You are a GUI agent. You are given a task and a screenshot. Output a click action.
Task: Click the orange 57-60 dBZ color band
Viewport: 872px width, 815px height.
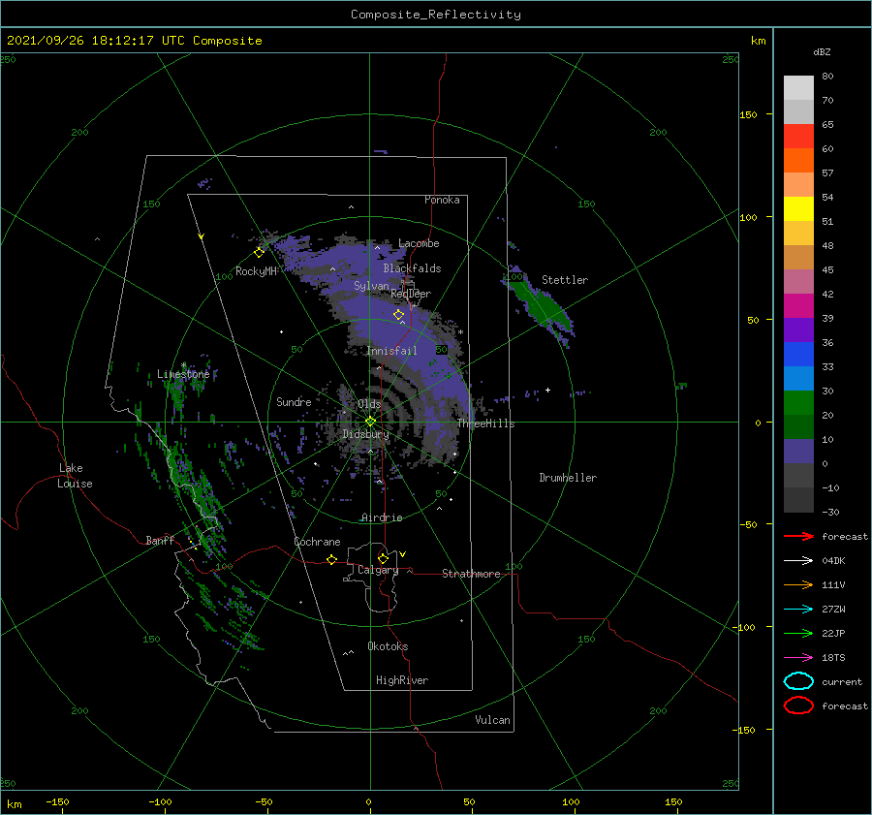(x=798, y=160)
